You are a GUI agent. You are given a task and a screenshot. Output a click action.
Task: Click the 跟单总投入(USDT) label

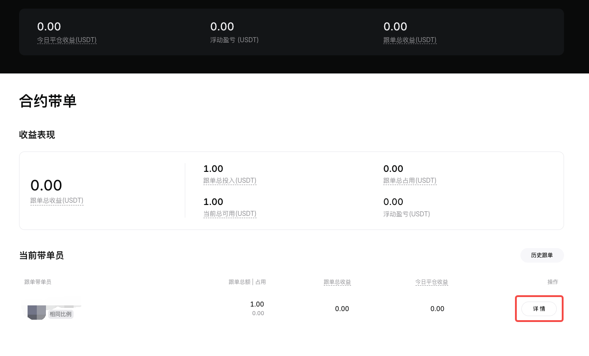pyautogui.click(x=230, y=180)
